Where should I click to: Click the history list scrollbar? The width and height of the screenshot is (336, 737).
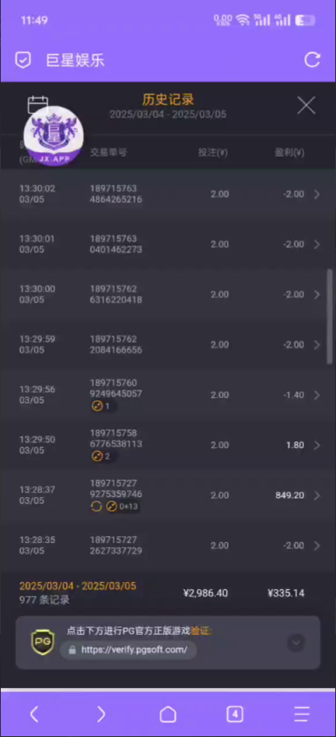click(x=330, y=317)
